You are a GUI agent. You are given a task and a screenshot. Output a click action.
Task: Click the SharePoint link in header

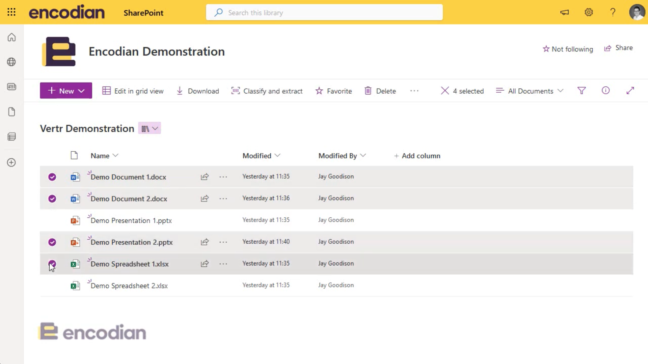pyautogui.click(x=143, y=13)
